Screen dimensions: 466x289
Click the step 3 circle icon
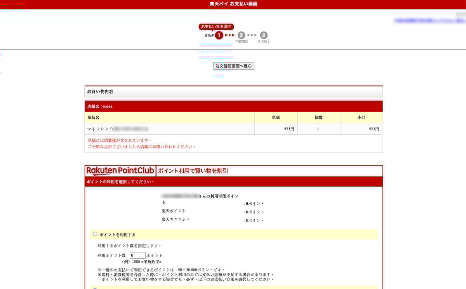tap(264, 35)
